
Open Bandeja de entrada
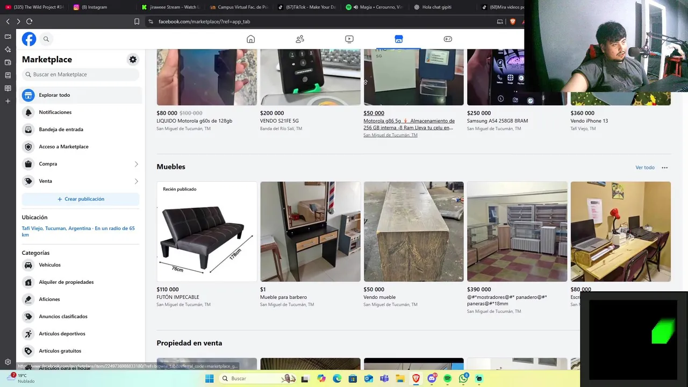(x=81, y=130)
